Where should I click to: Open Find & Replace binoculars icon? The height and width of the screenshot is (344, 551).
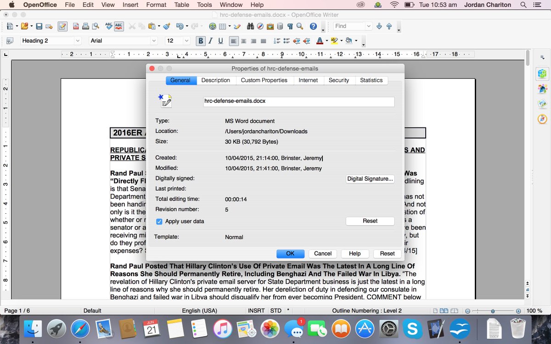click(x=250, y=26)
